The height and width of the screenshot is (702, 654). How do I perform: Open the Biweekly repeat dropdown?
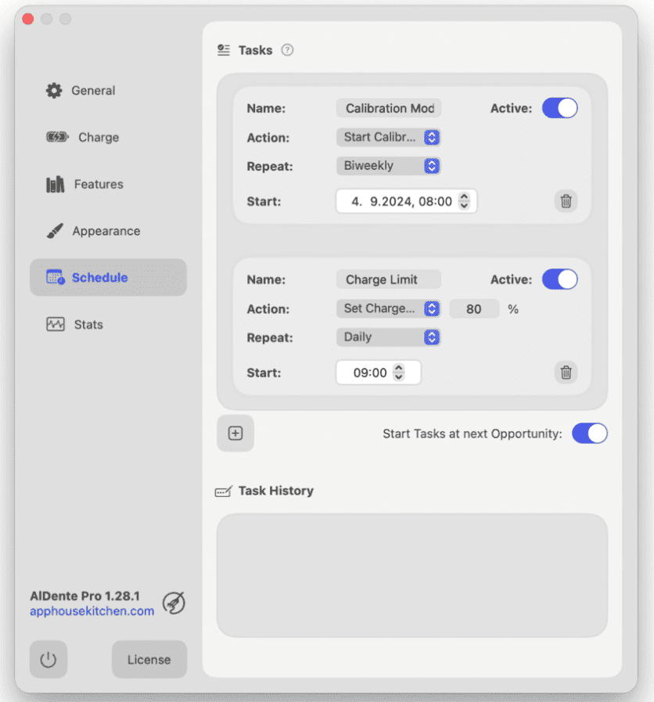(388, 166)
